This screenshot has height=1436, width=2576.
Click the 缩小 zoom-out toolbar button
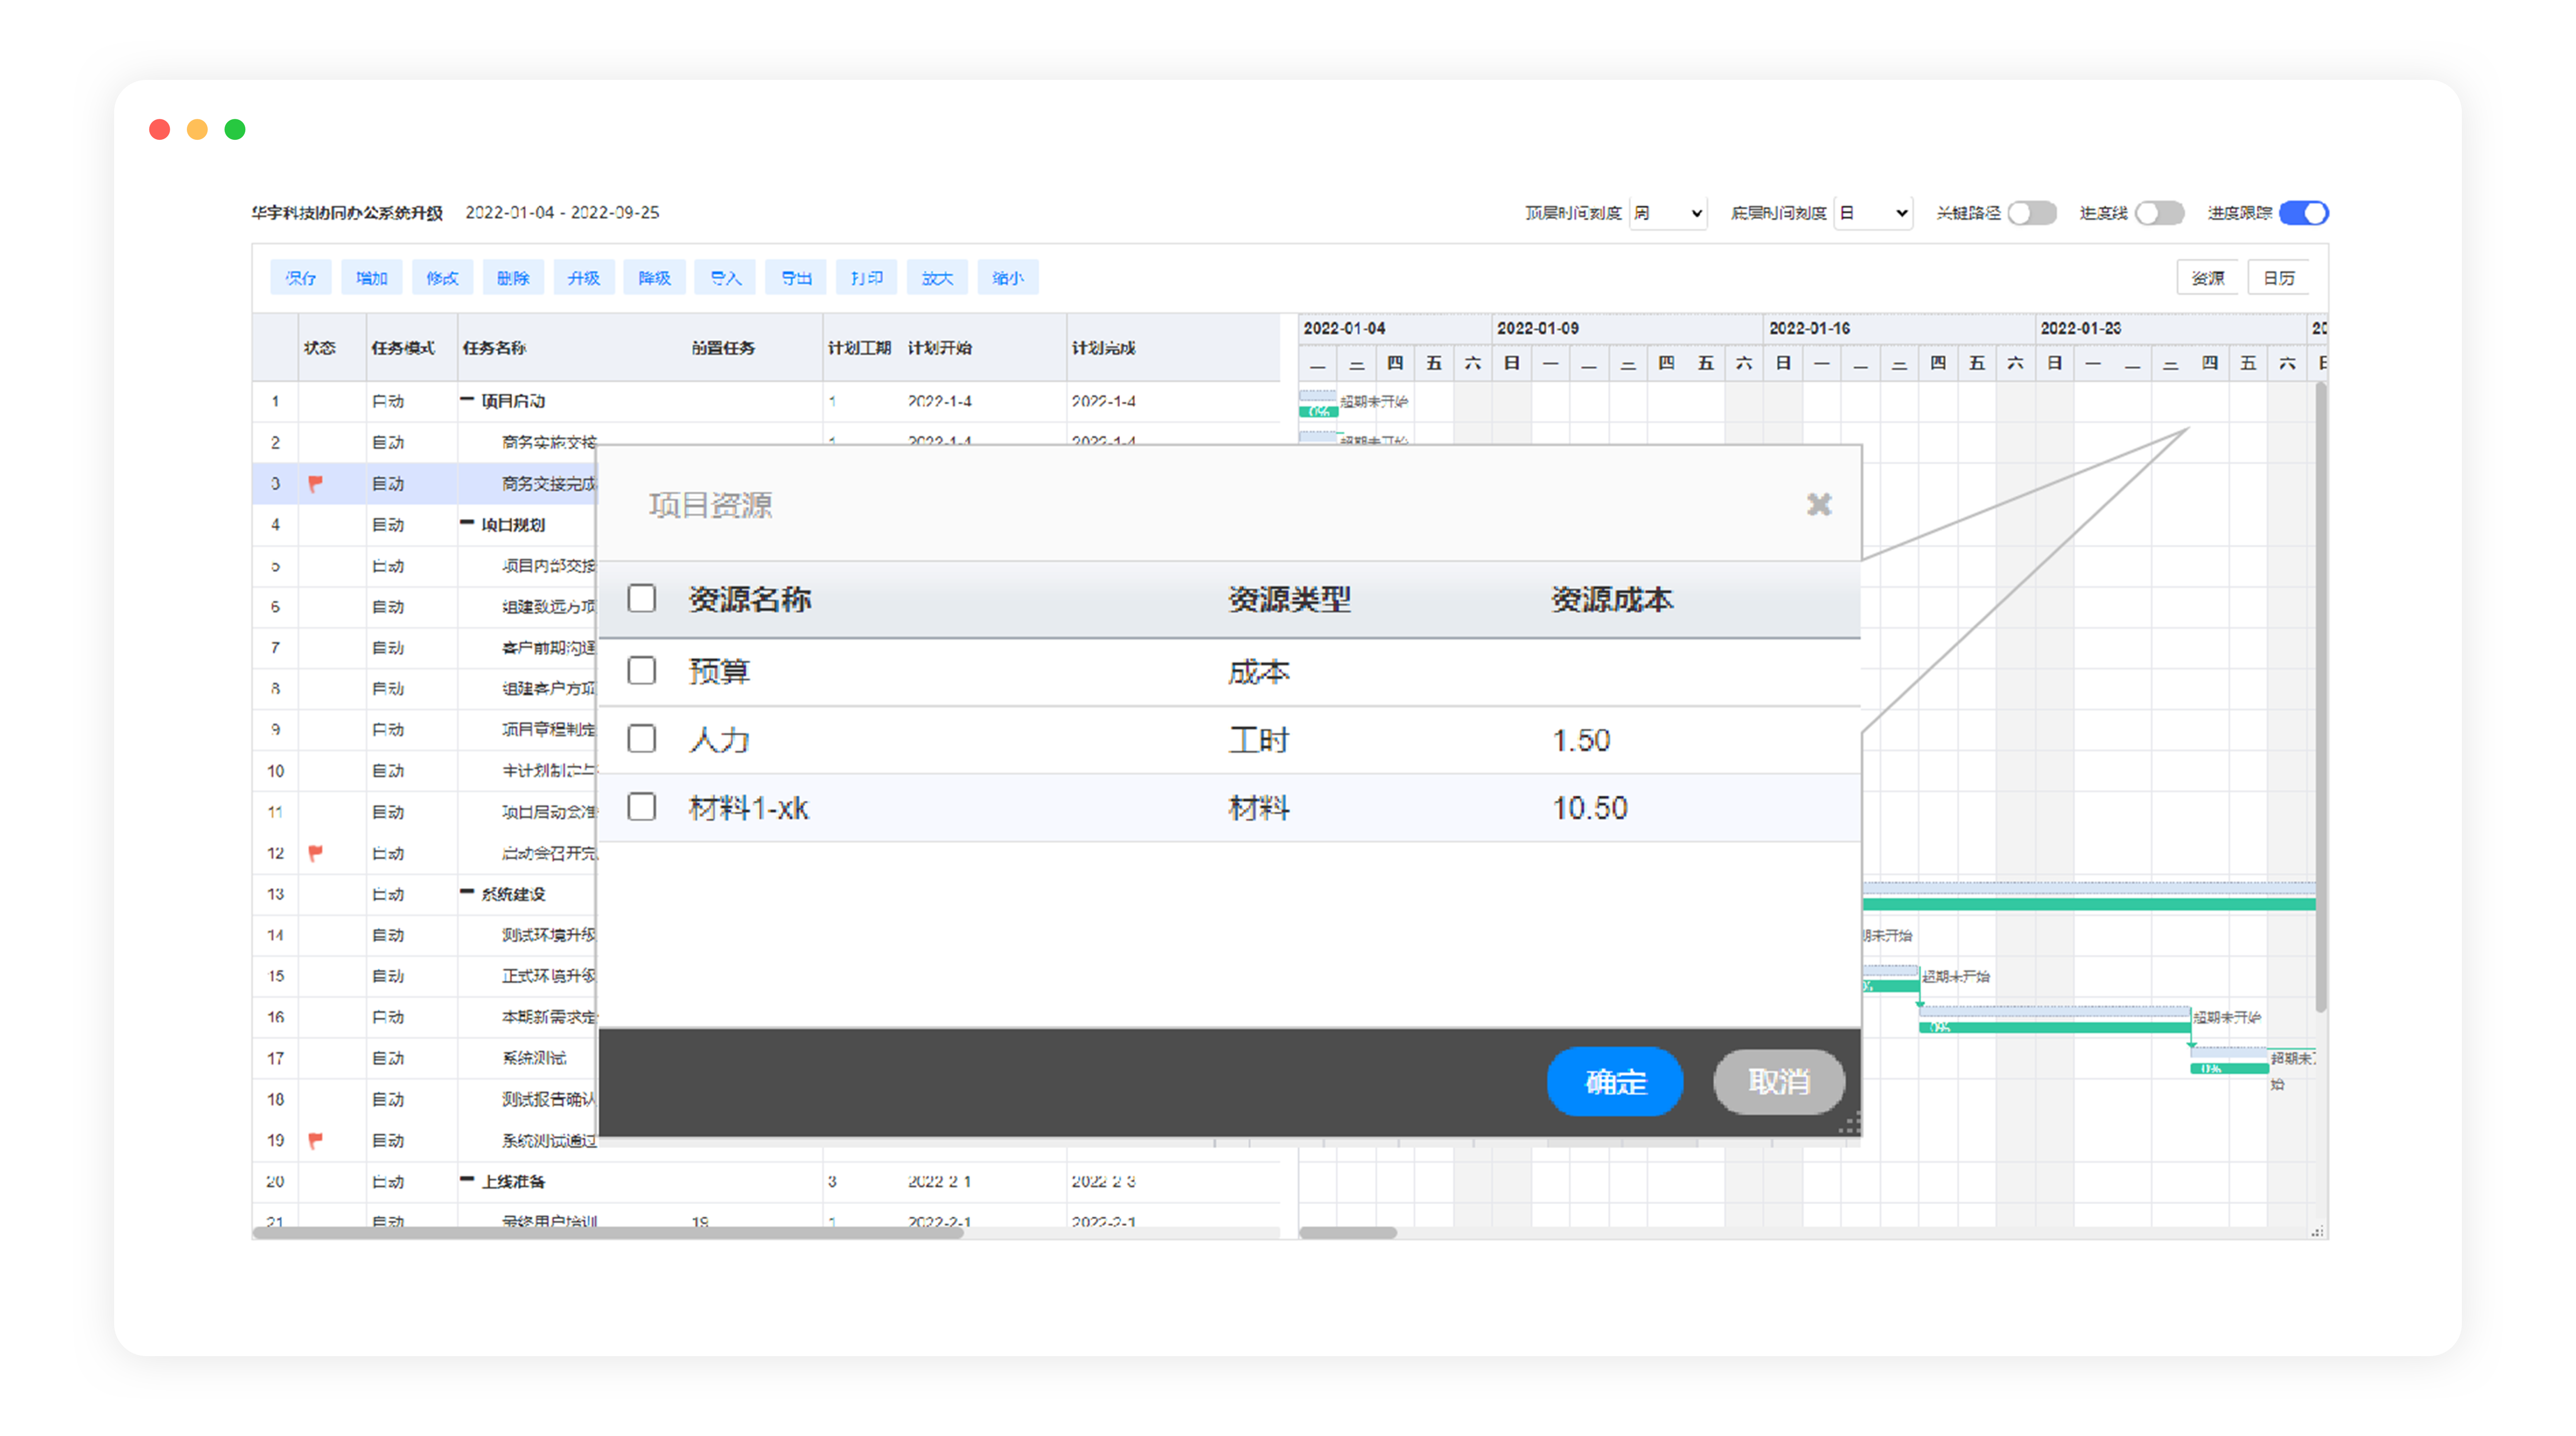[x=1008, y=278]
